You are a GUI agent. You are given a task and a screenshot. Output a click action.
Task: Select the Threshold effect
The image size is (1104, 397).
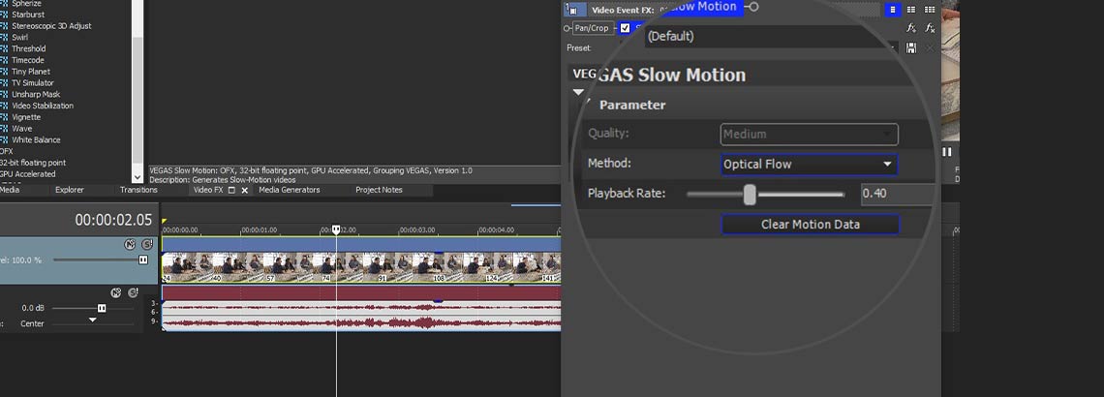click(28, 48)
